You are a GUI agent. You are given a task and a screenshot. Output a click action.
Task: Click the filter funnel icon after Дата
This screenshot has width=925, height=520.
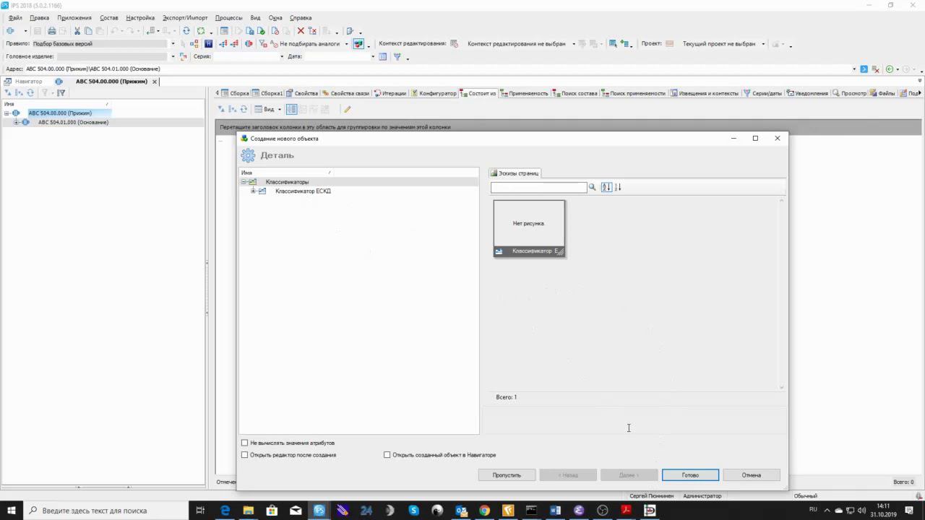[397, 56]
